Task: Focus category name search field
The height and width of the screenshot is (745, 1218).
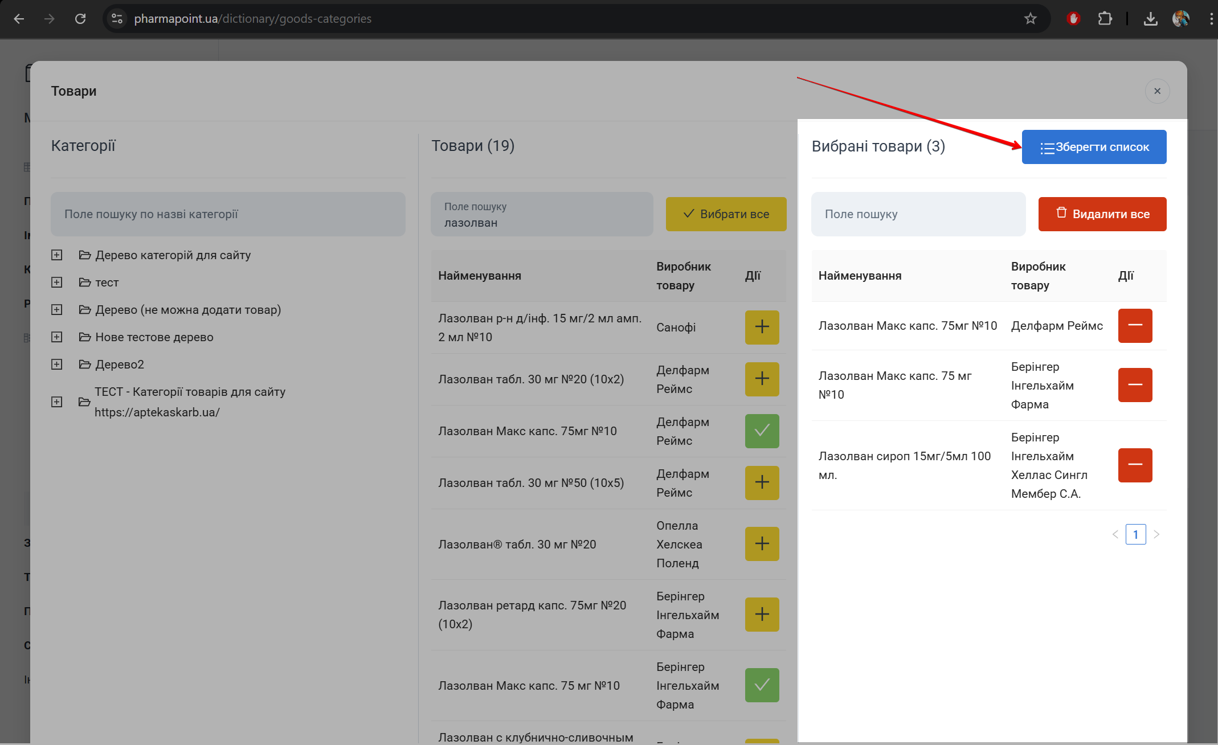Action: coord(228,214)
